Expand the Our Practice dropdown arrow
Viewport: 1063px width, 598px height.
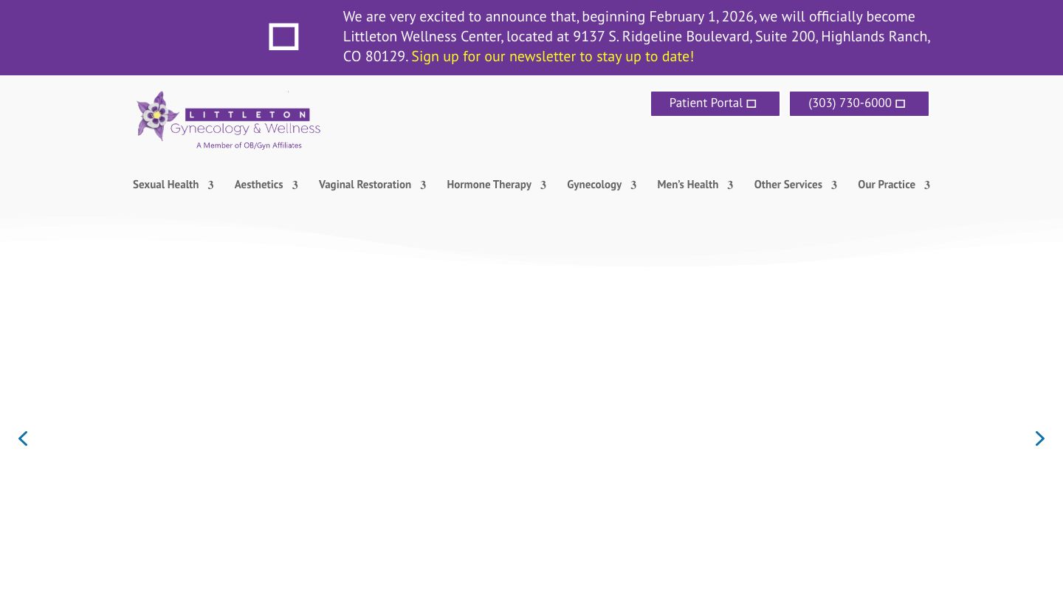(927, 185)
